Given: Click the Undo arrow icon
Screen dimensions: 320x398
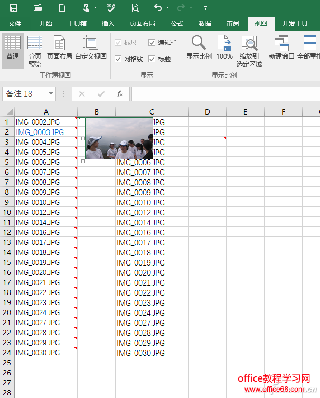Looking at the screenshot, I should [x=158, y=8].
